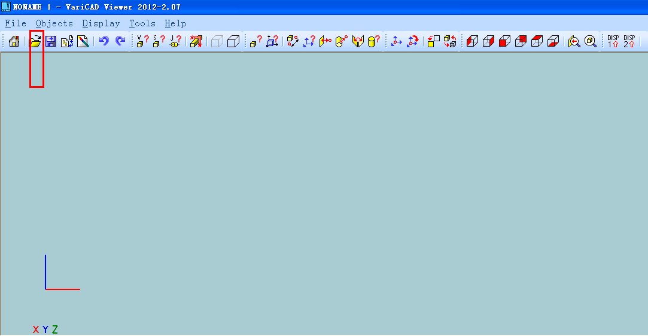648x336 pixels.
Task: Click the gray wireframe cube icon
Action: click(x=217, y=41)
